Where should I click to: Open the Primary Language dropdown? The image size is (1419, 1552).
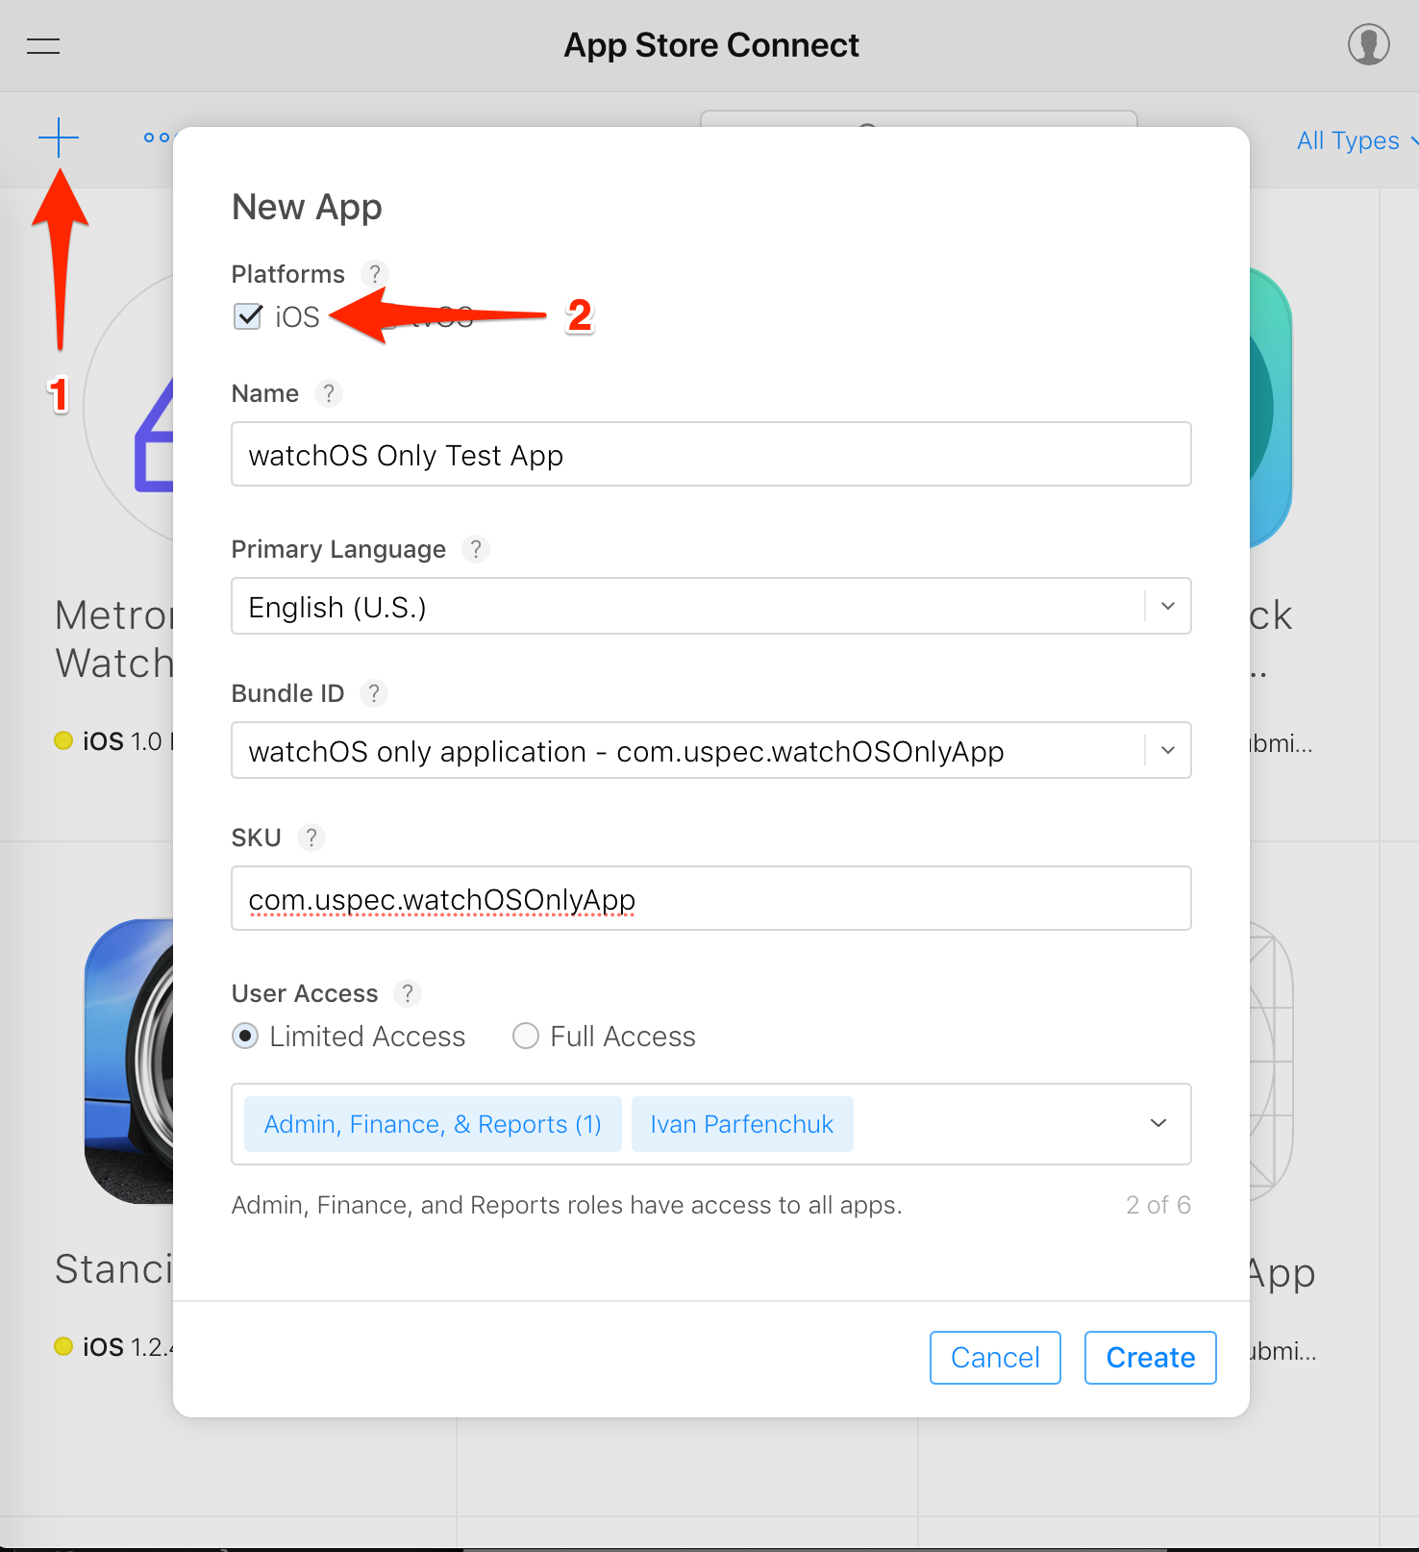pyautogui.click(x=711, y=606)
